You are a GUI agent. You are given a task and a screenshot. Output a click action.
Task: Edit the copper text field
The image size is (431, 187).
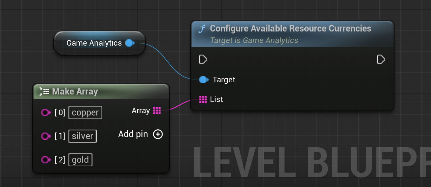click(85, 113)
